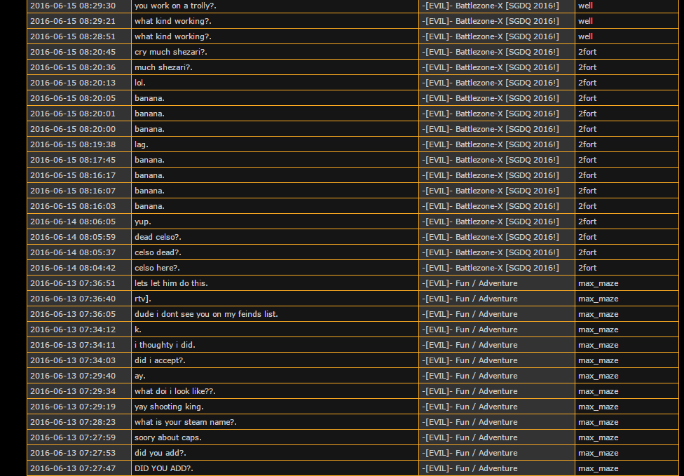
Task: Click the "rtv]." chat message
Action: pos(142,299)
